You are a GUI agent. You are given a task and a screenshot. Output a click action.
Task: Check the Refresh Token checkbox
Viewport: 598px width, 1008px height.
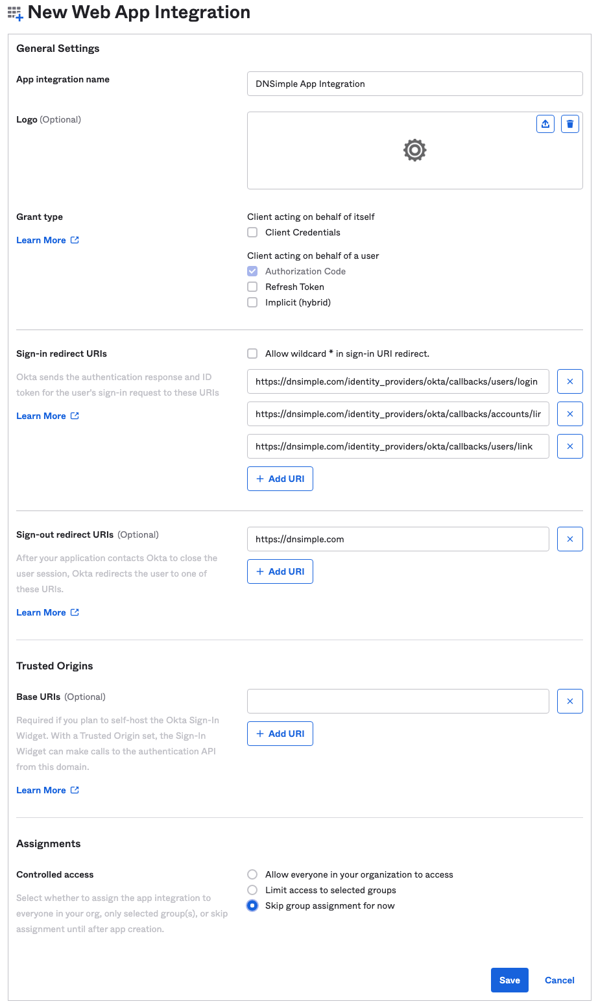point(252,287)
